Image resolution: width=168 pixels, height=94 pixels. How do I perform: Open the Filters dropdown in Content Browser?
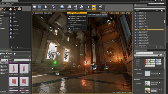point(11,60)
